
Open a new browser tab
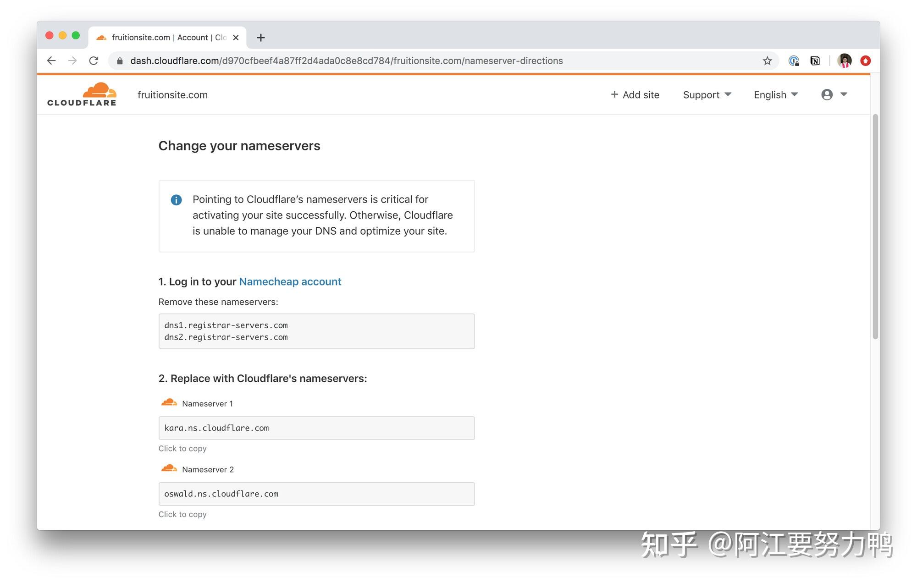(x=261, y=37)
